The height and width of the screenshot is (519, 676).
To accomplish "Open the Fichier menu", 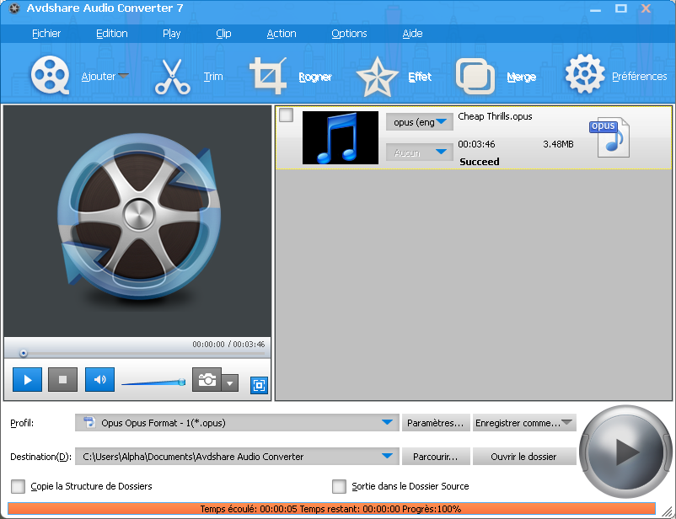I will tap(46, 34).
